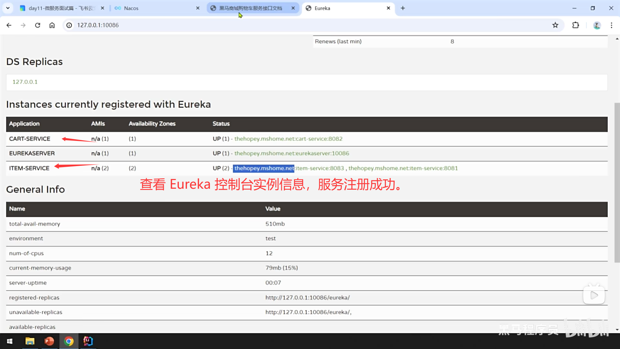Reload the Eureka page
Viewport: 620px width, 349px height.
(x=37, y=25)
